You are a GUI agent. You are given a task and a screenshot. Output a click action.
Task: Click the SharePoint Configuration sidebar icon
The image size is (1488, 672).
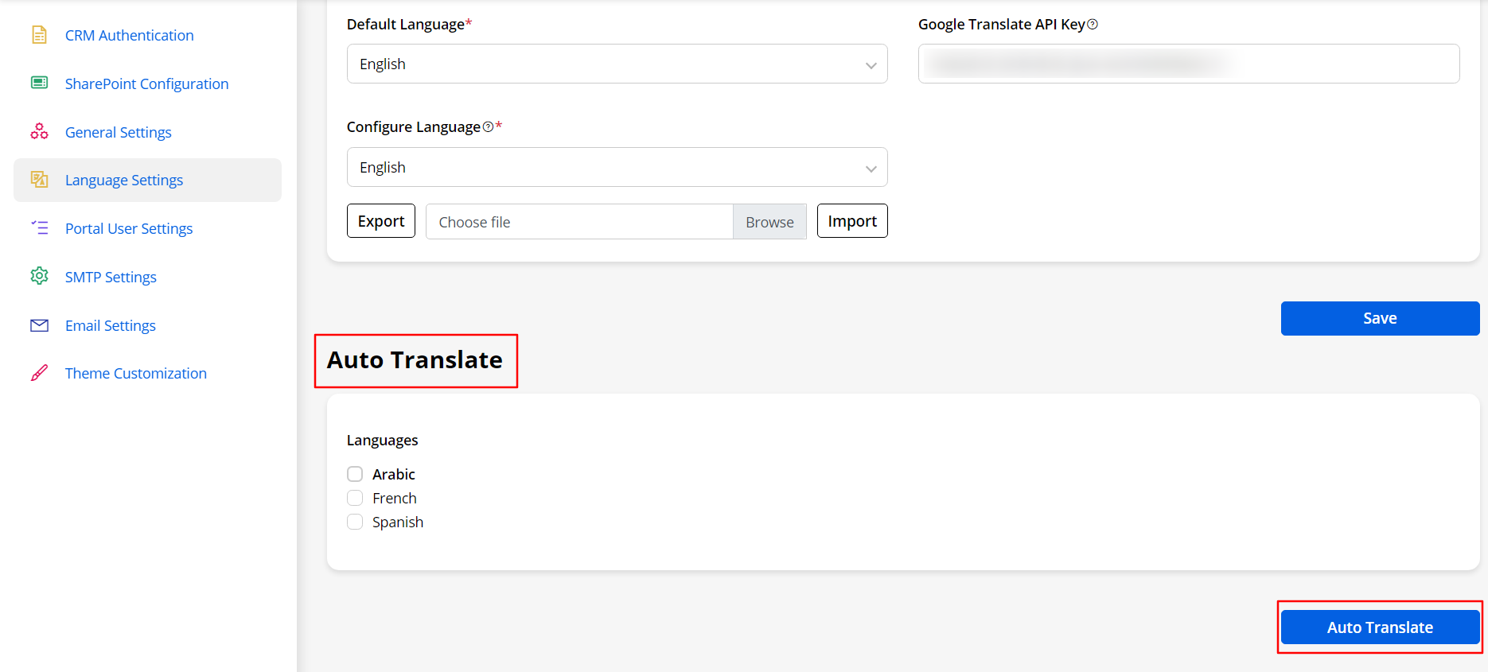click(39, 83)
